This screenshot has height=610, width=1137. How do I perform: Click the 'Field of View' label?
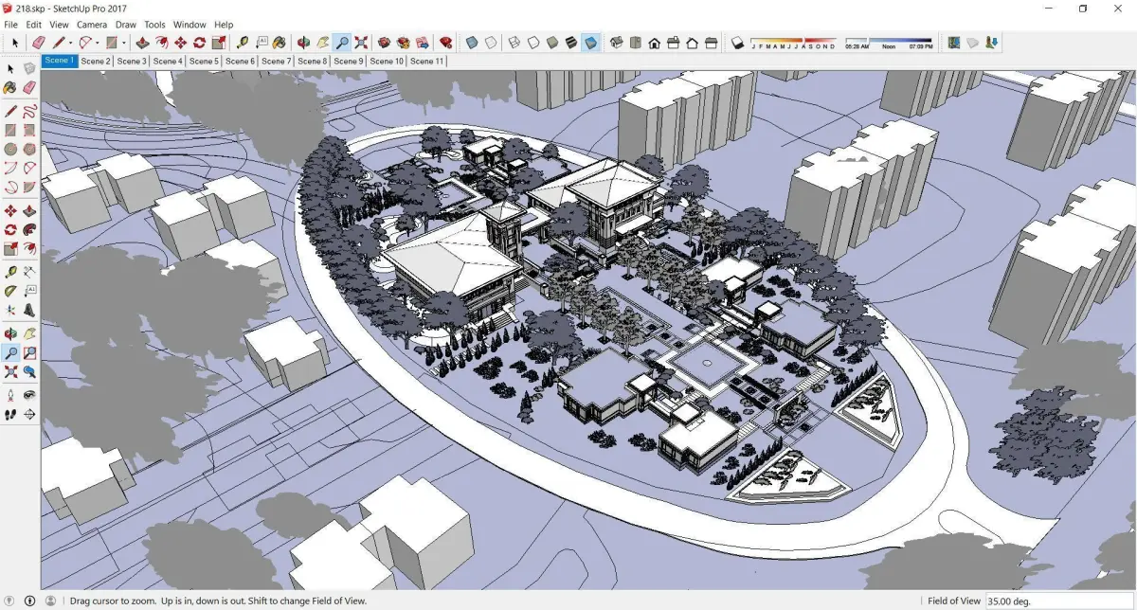point(954,601)
